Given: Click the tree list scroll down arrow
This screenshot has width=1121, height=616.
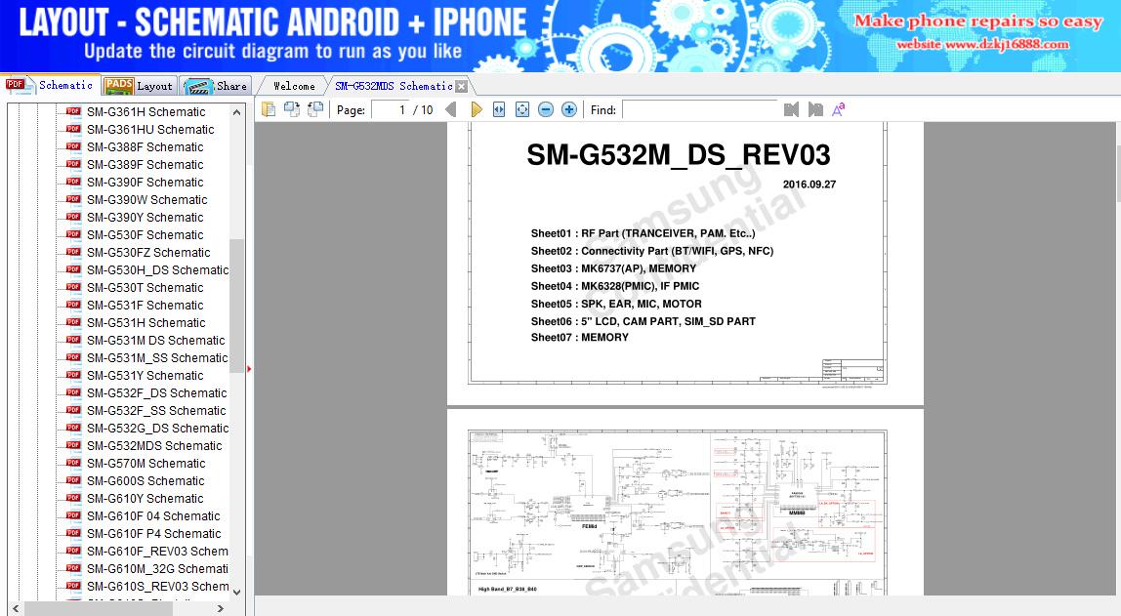Looking at the screenshot, I should coord(236,592).
